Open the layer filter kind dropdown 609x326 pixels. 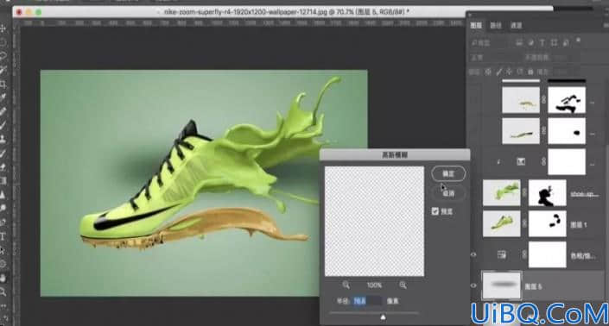coord(489,42)
